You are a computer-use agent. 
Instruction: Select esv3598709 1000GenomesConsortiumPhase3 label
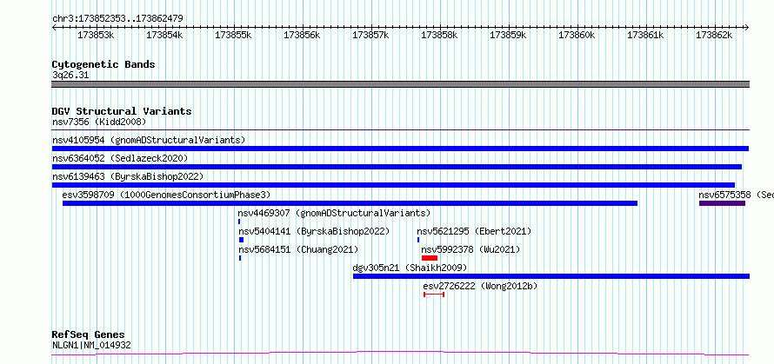[x=166, y=195]
